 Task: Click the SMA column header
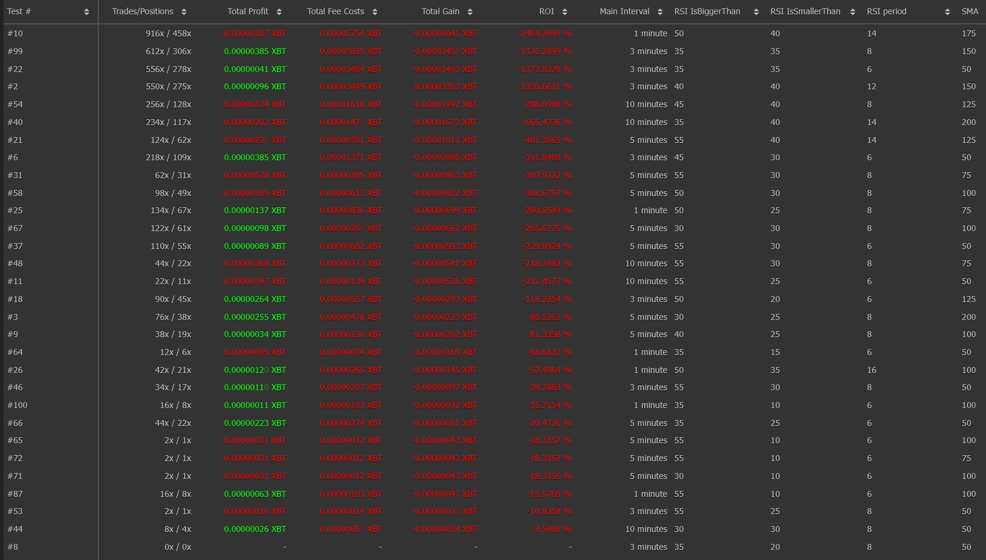click(969, 11)
